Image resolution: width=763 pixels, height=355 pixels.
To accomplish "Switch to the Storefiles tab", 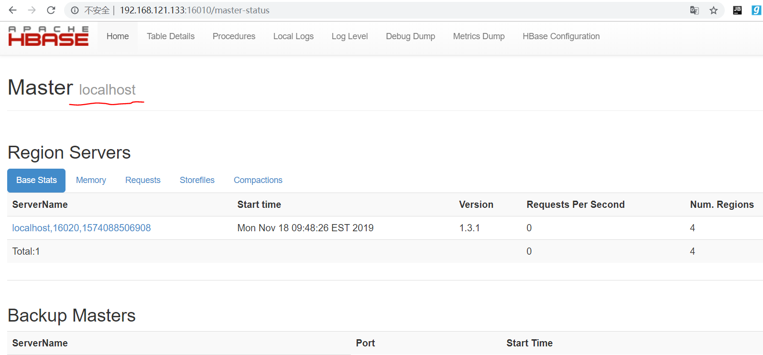I will 197,180.
